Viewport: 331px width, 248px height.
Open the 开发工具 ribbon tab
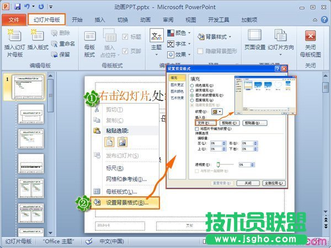coord(218,20)
